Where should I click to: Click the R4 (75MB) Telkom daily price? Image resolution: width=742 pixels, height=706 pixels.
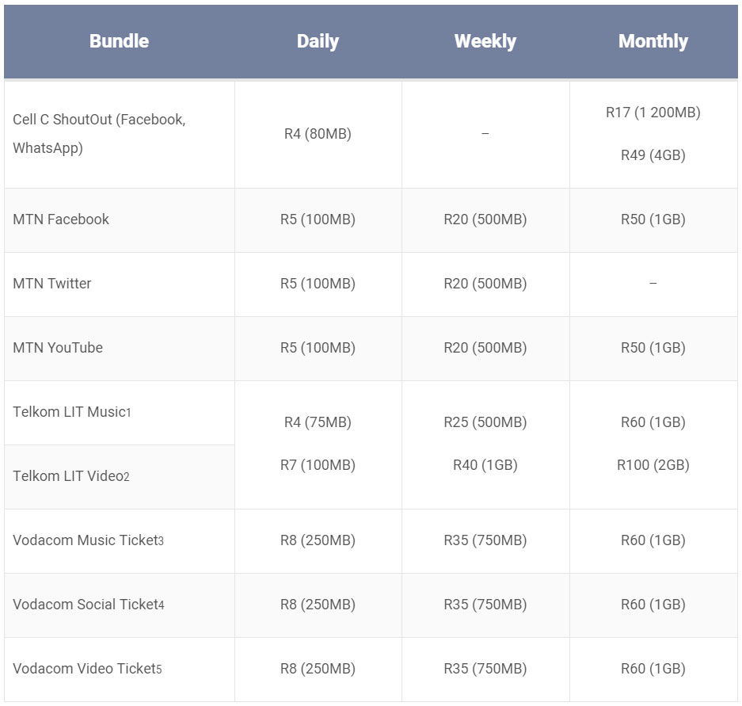pyautogui.click(x=318, y=422)
